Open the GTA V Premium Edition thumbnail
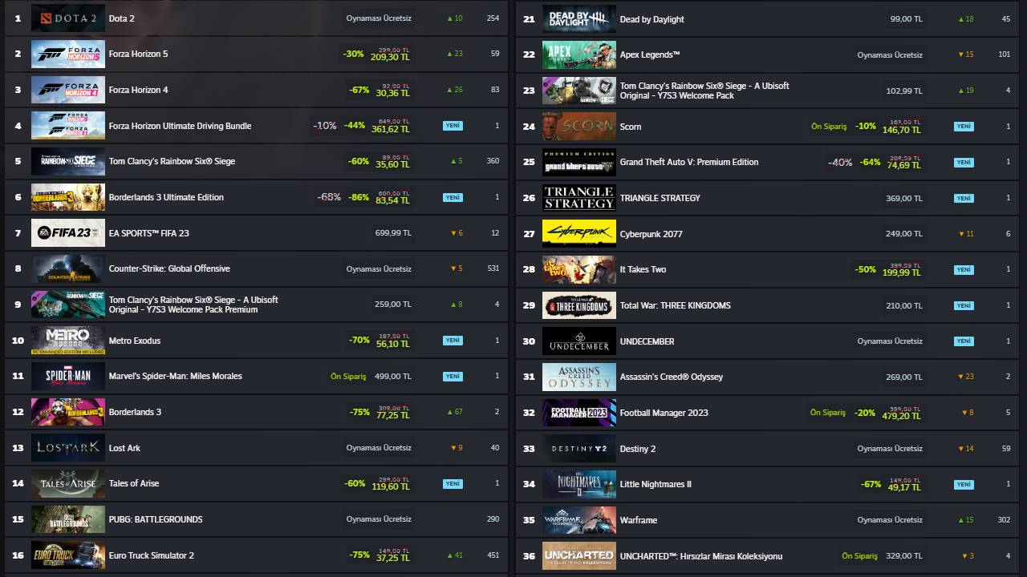 click(579, 162)
